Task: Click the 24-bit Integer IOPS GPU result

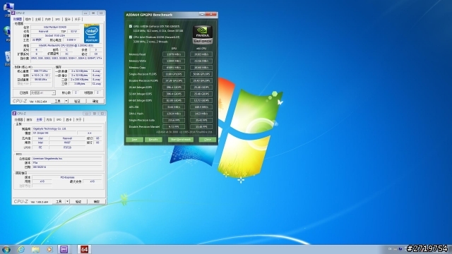Action: pyautogui.click(x=174, y=87)
